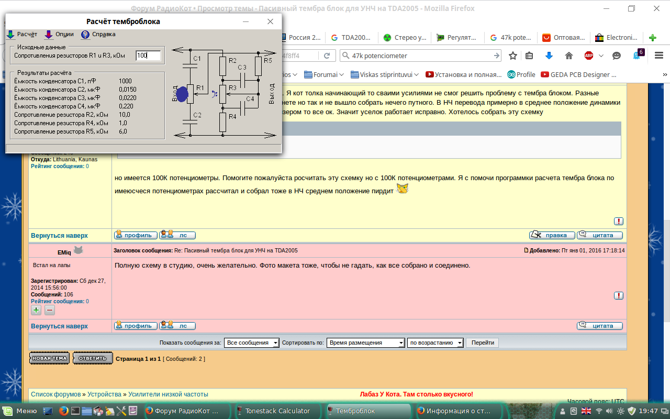Screen dimensions: 670x419
Task: Click the Перейти button
Action: click(483, 343)
